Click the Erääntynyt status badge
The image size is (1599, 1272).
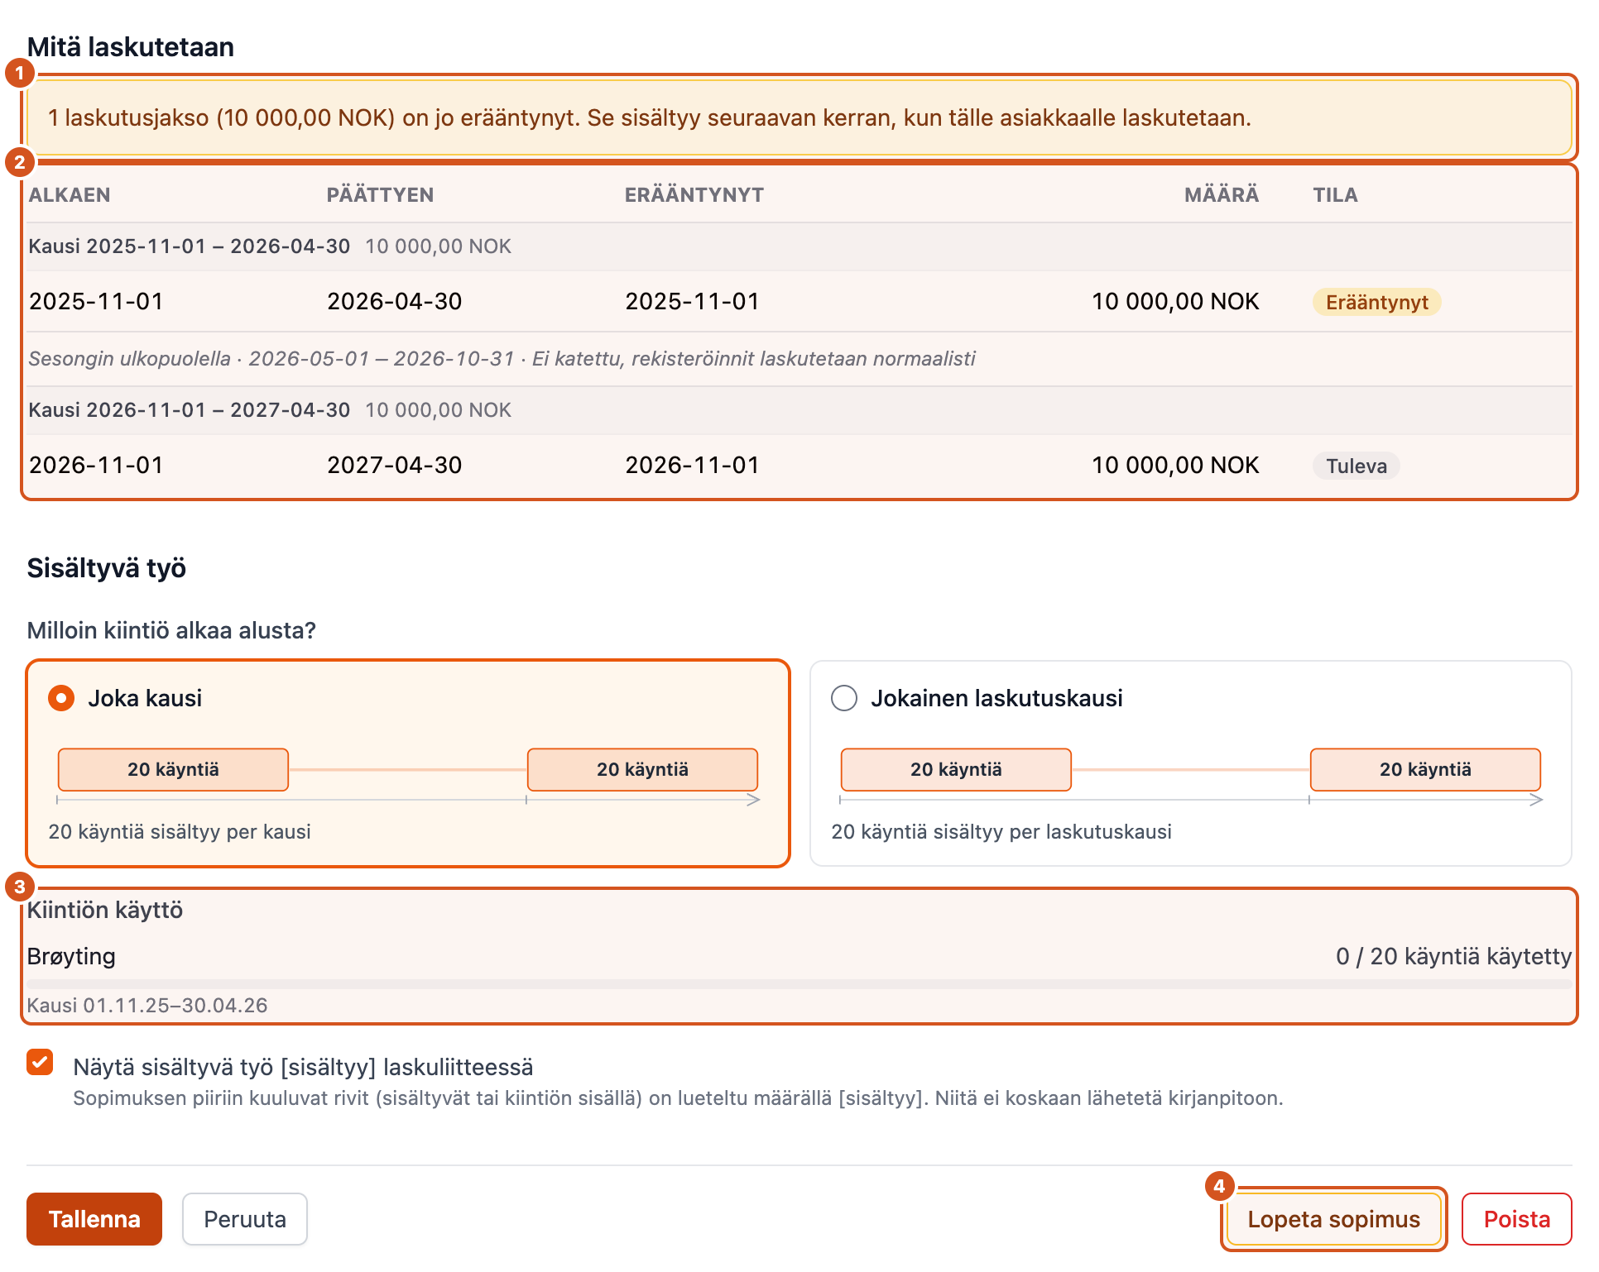tap(1377, 302)
